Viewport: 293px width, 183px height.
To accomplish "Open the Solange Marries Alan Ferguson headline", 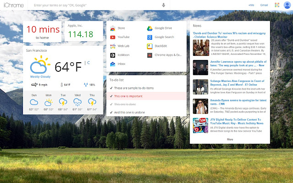I will click(x=237, y=83).
